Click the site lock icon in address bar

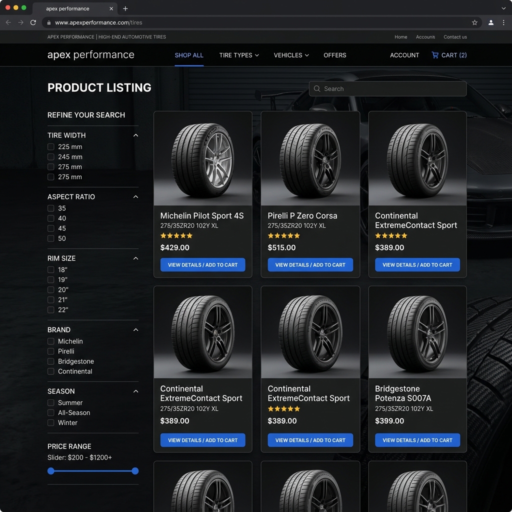point(49,22)
